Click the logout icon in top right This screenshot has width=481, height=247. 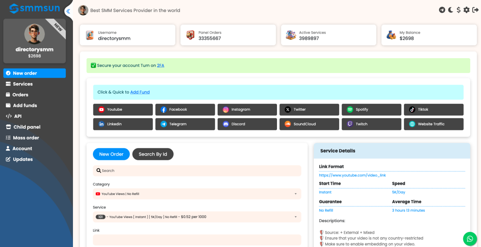tap(475, 10)
